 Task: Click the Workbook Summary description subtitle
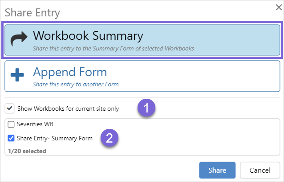pyautogui.click(x=113, y=48)
